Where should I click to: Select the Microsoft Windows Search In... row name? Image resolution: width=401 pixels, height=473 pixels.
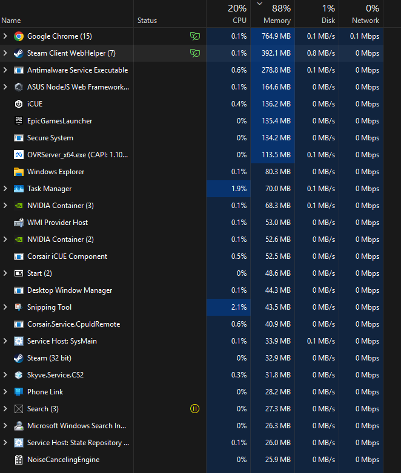(77, 426)
